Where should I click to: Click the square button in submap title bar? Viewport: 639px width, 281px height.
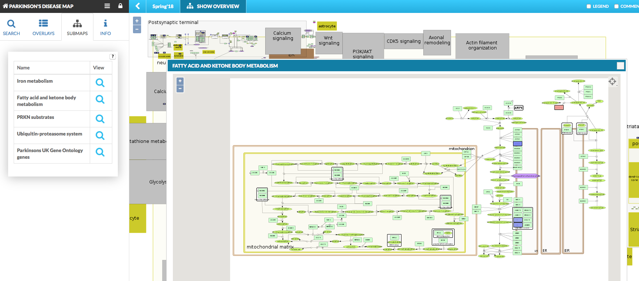pyautogui.click(x=621, y=66)
